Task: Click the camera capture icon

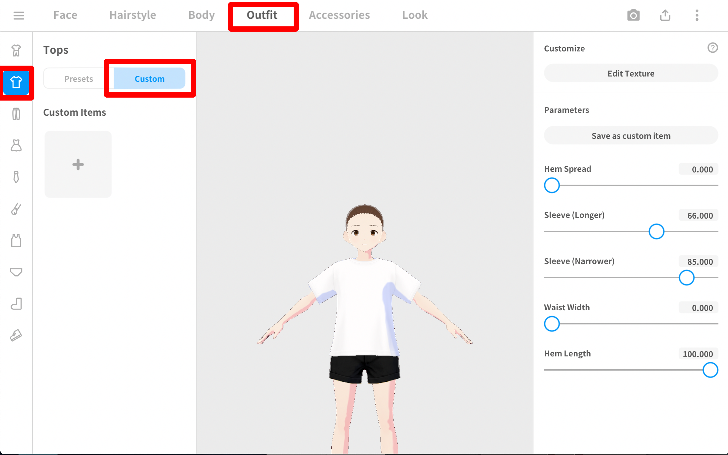Action: 633,15
